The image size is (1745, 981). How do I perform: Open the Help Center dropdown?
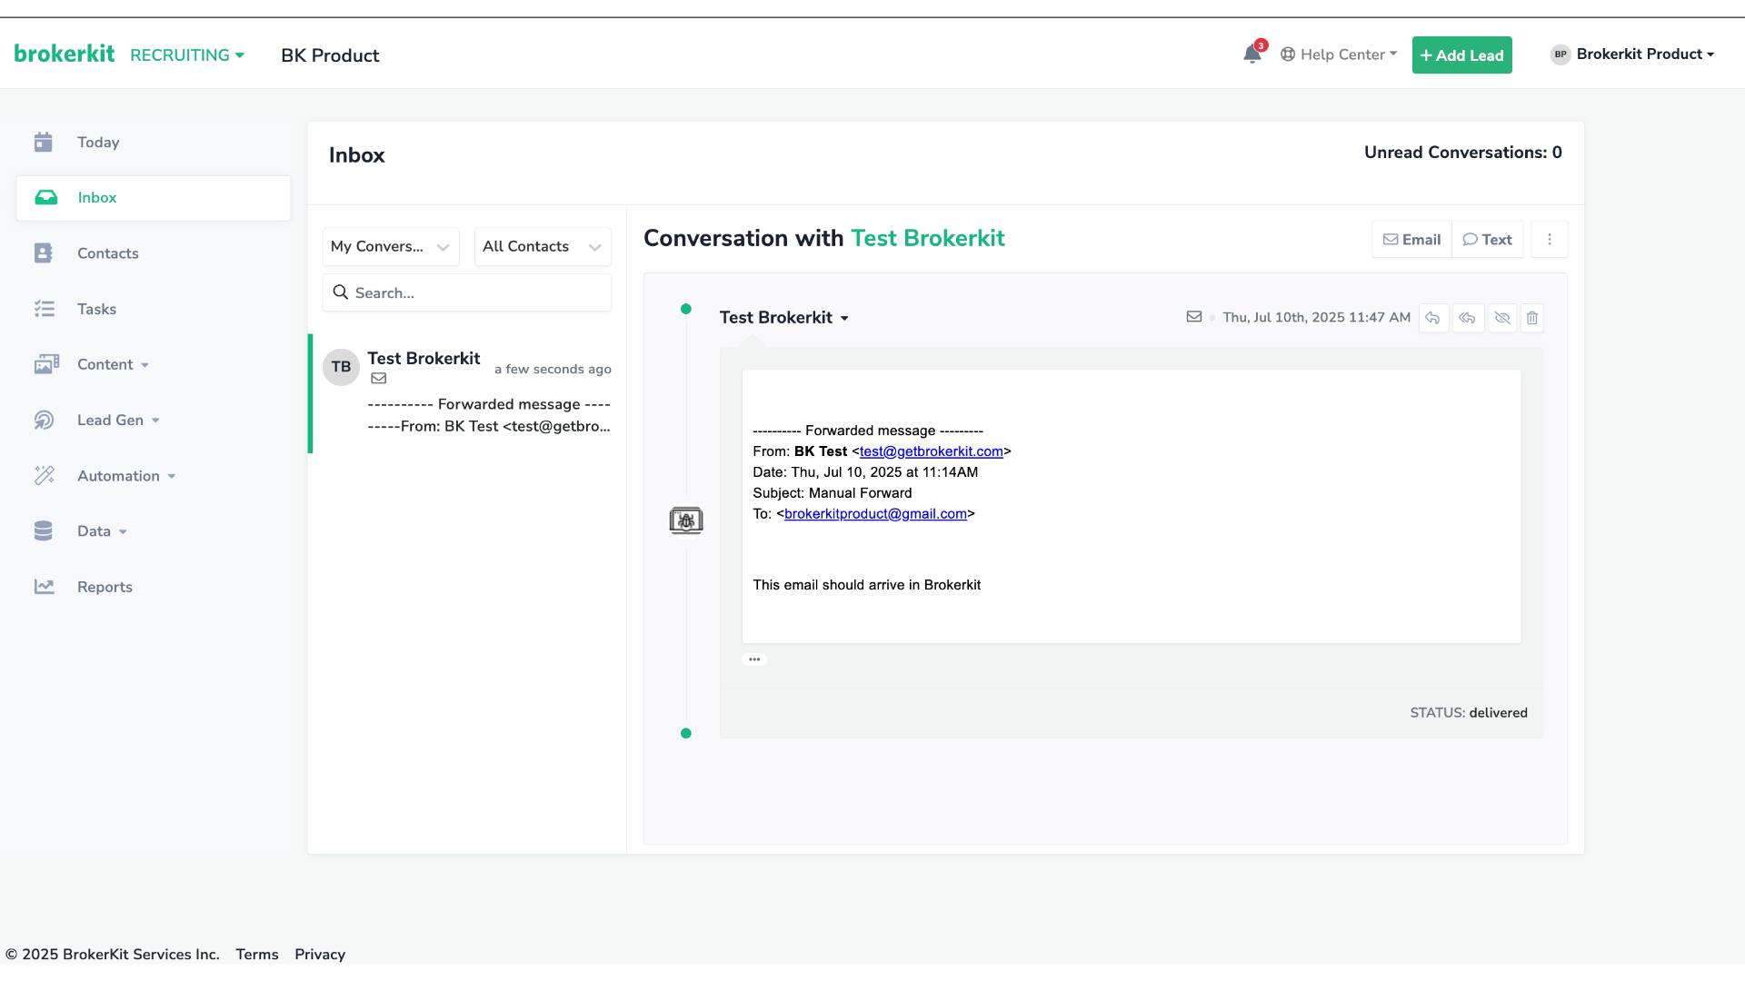click(1339, 54)
